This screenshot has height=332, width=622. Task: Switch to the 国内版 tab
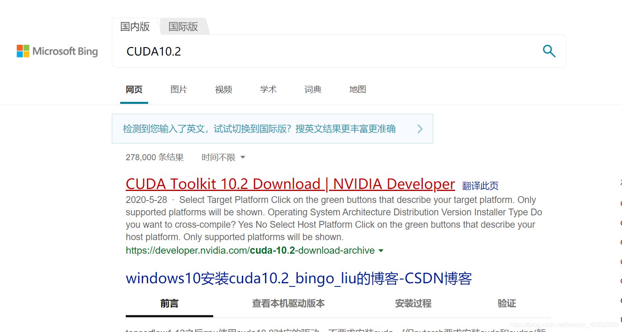click(135, 26)
